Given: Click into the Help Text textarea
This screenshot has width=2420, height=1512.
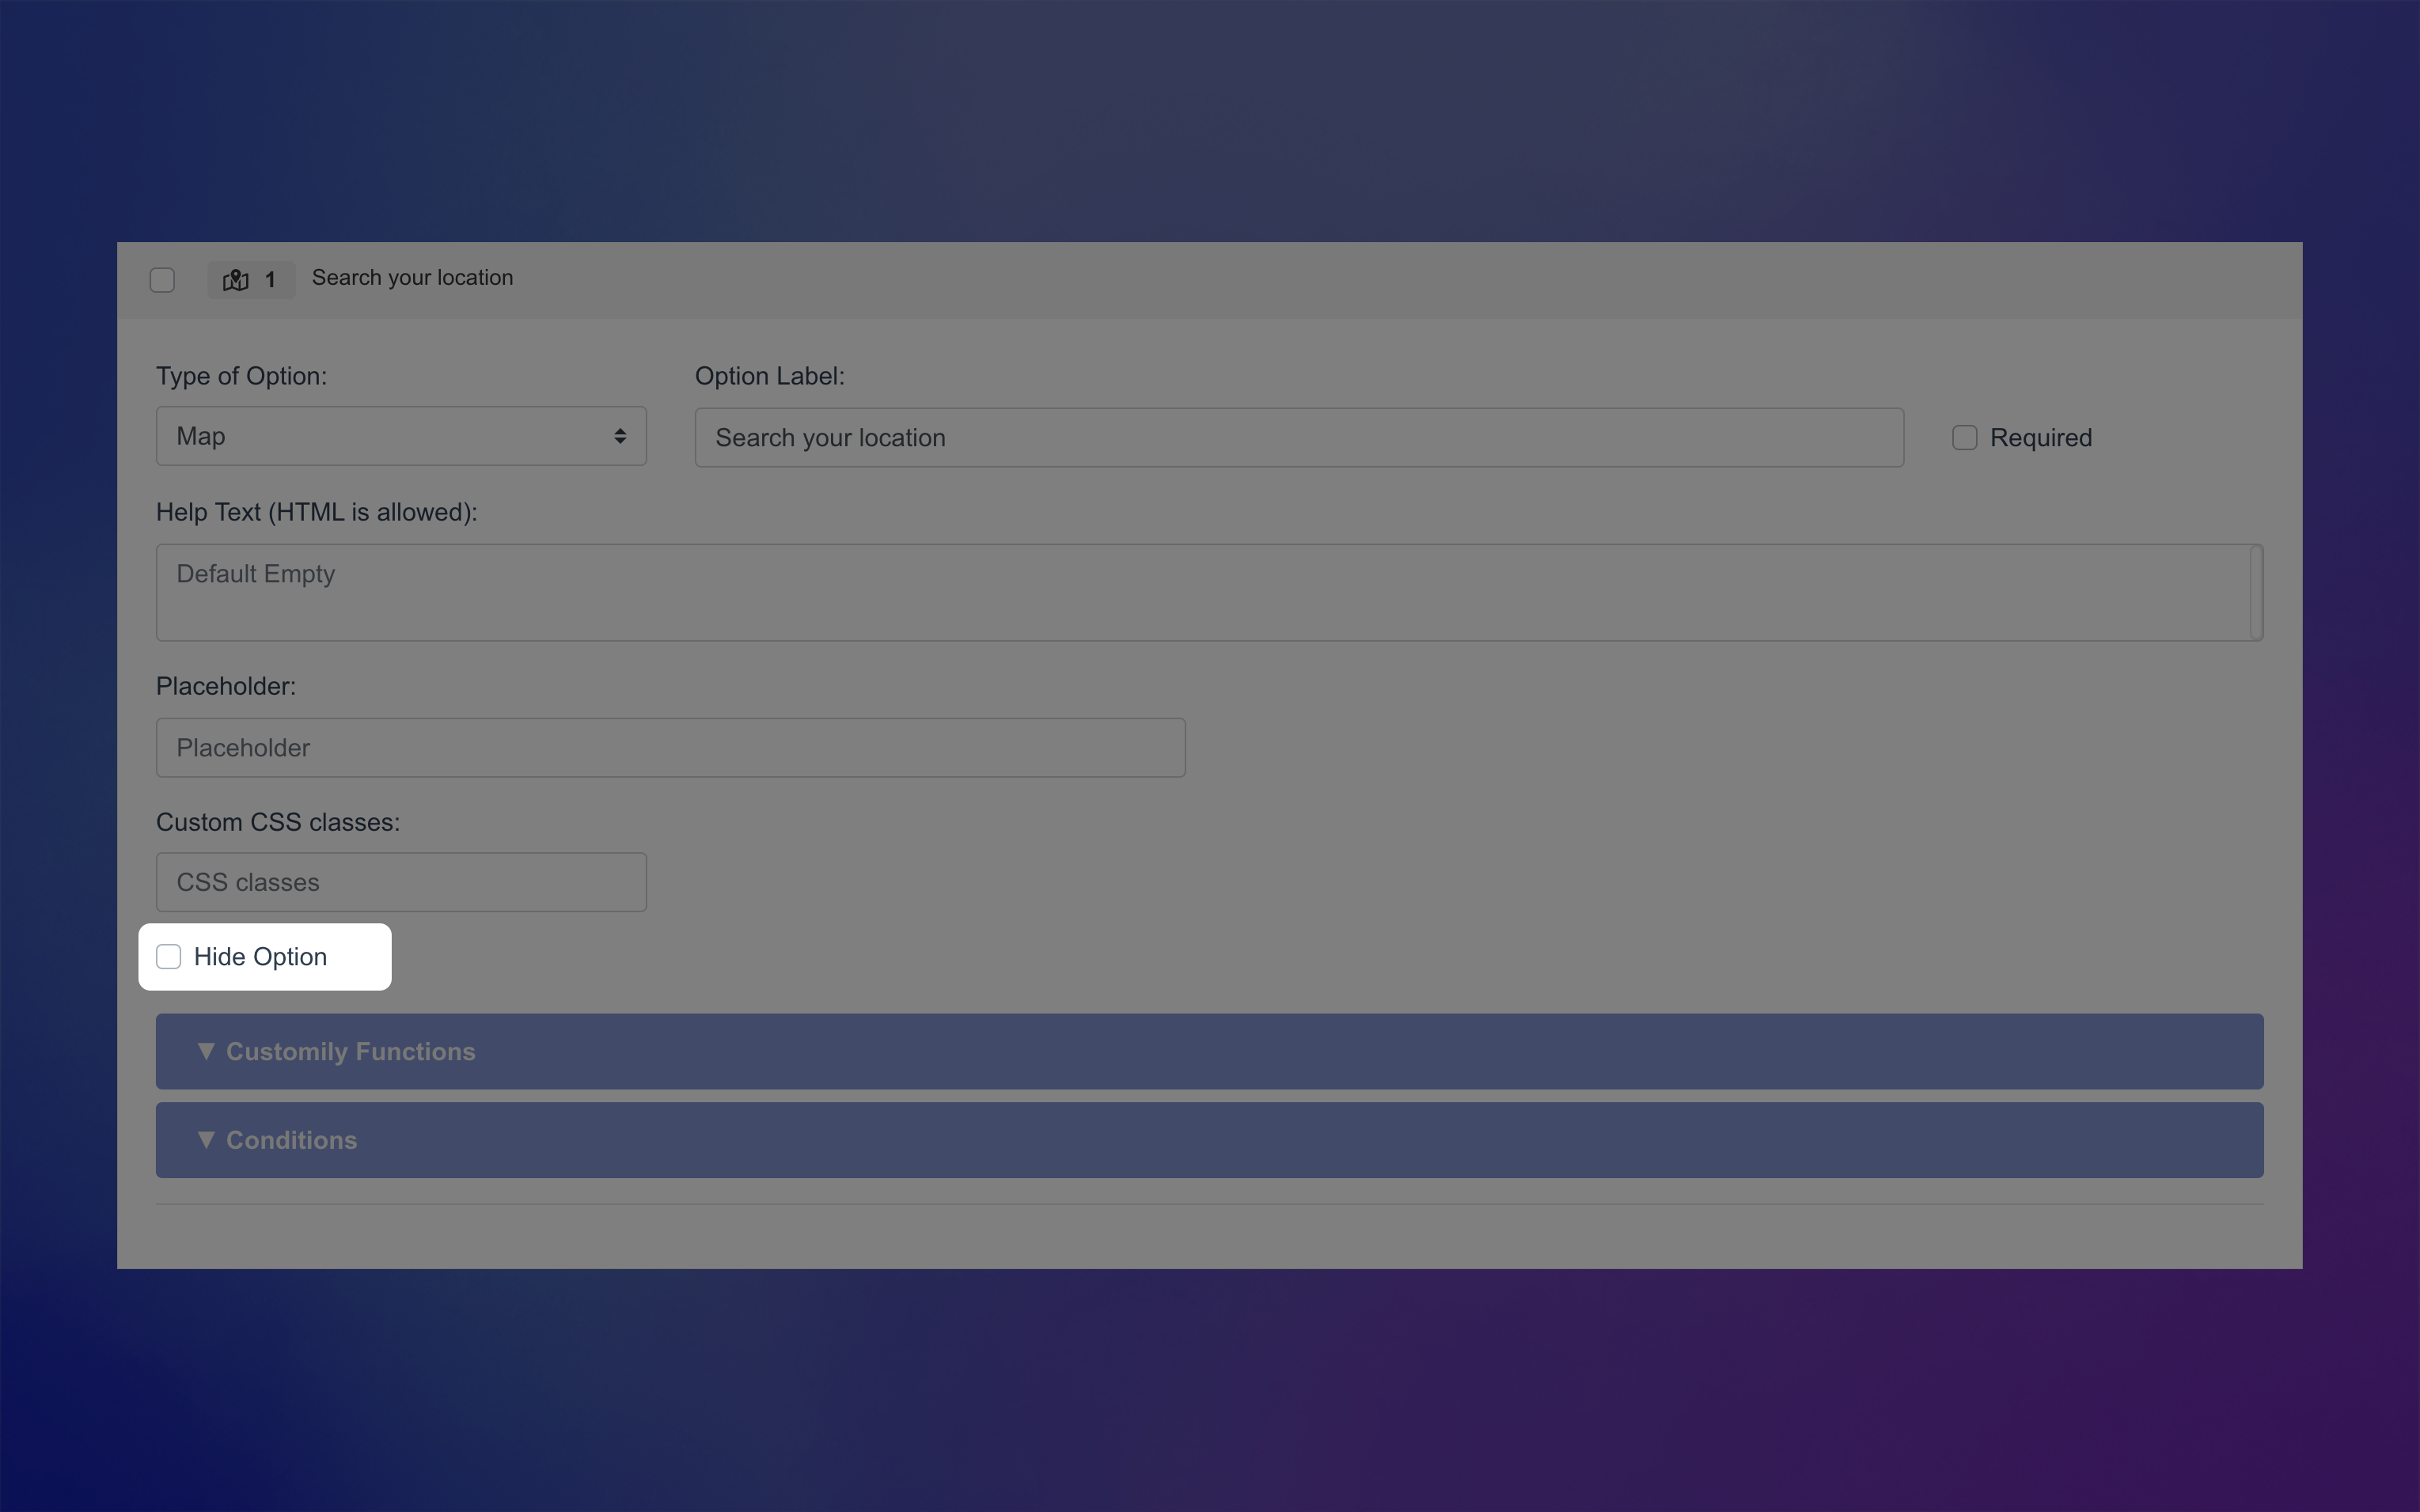Looking at the screenshot, I should point(1200,592).
